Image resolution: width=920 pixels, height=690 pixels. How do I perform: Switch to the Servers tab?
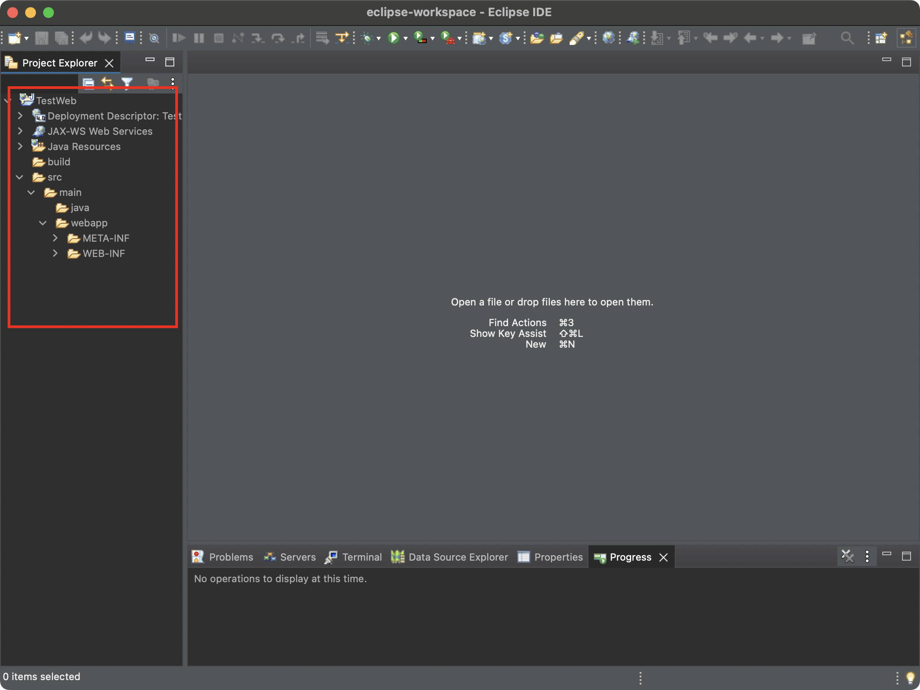(290, 557)
